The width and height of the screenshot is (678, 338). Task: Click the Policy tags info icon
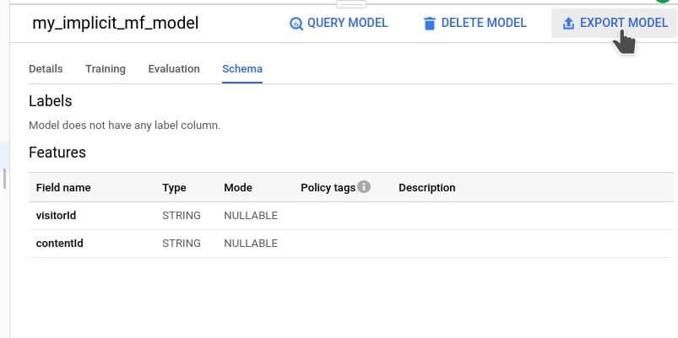[364, 187]
